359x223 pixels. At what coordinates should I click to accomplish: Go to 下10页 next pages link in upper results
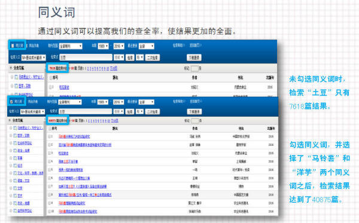click(x=114, y=68)
